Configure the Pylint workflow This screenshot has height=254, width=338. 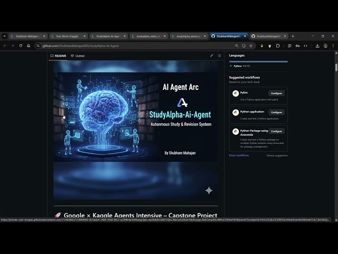[276, 93]
